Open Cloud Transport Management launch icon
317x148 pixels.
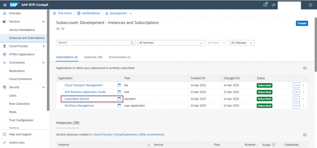point(119,85)
